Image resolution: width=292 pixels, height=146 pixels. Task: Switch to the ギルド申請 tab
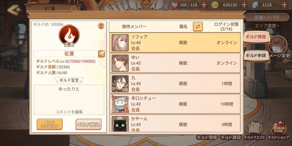(257, 55)
